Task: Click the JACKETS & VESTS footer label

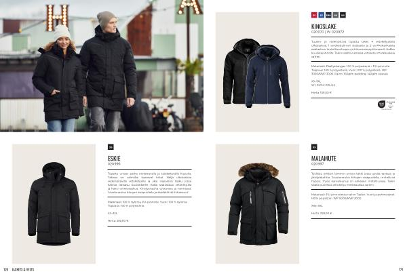Action: [x=23, y=270]
